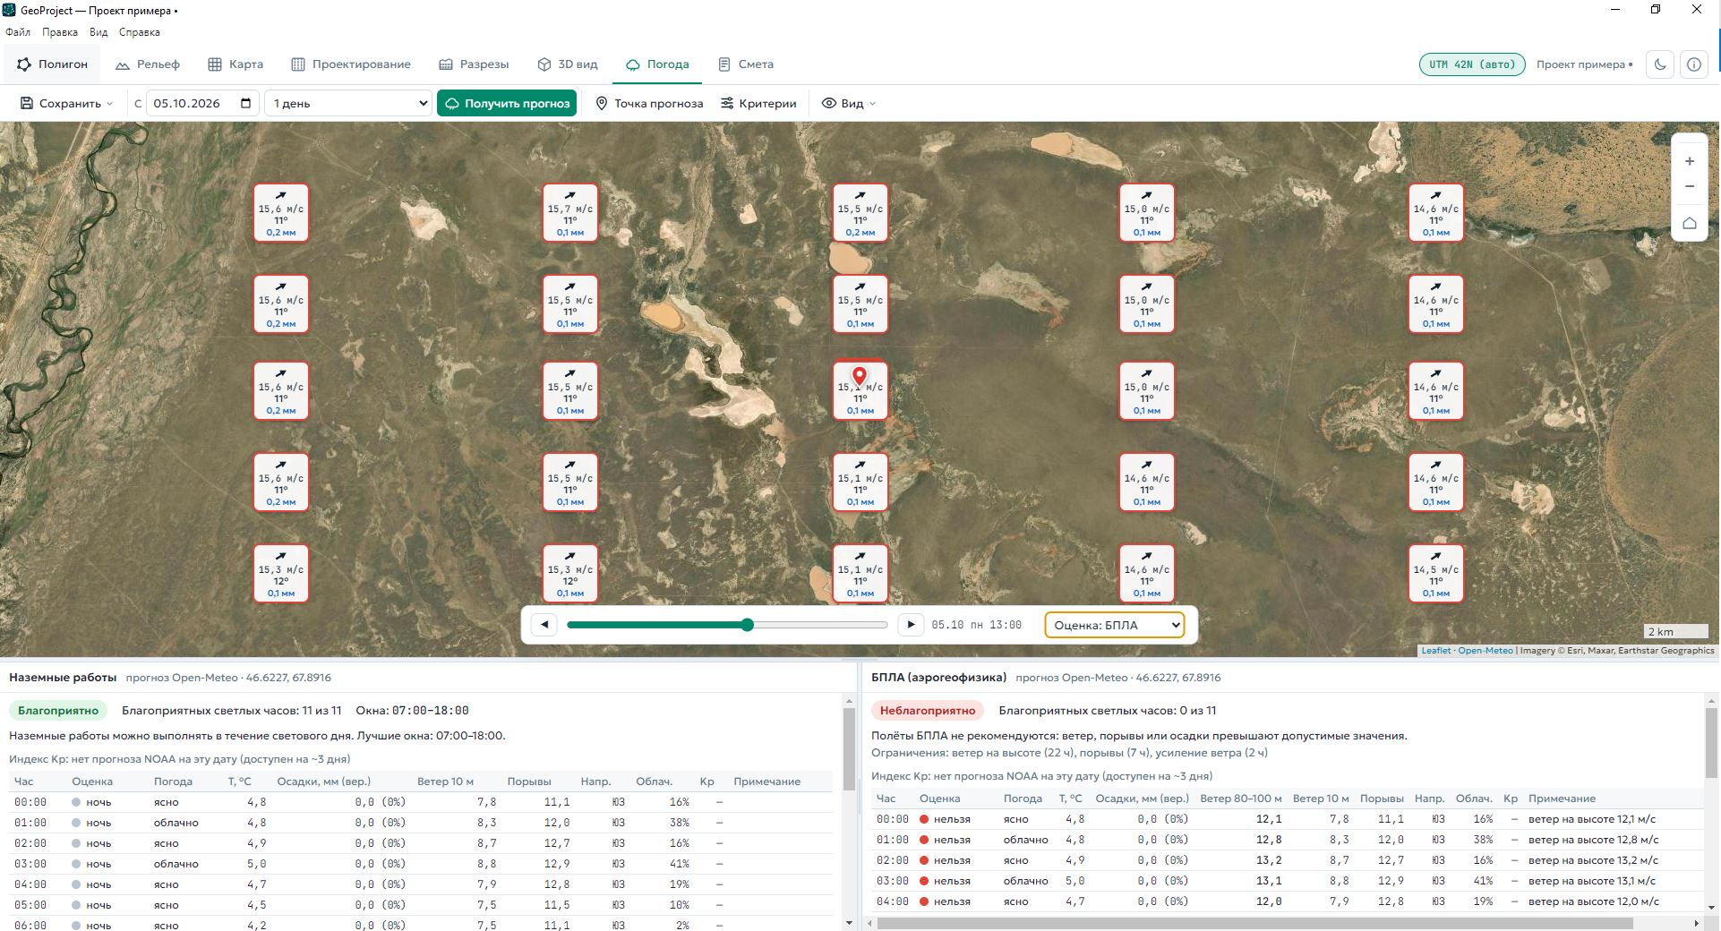The width and height of the screenshot is (1721, 931).
Task: Click the Проект примера label at top right
Action: pyautogui.click(x=1584, y=64)
